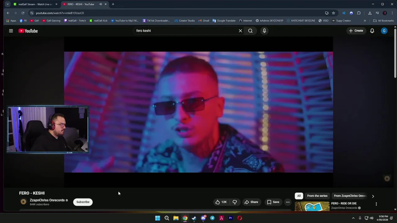Open the All Bookmarks folder
The width and height of the screenshot is (397, 223).
(383, 21)
